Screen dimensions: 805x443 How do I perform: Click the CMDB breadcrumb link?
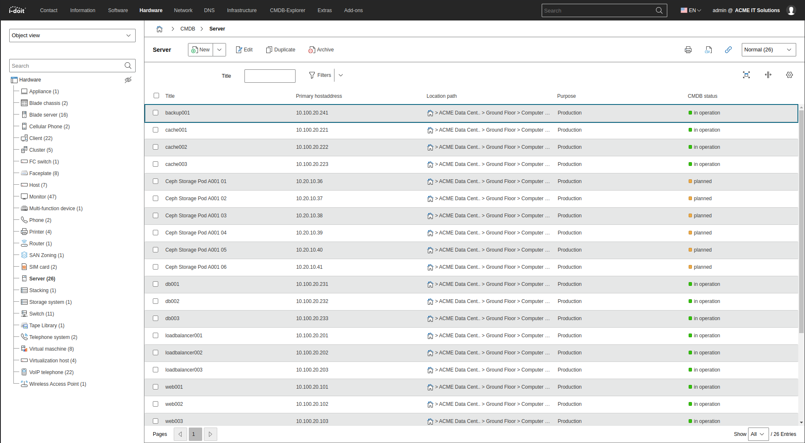[x=188, y=29]
